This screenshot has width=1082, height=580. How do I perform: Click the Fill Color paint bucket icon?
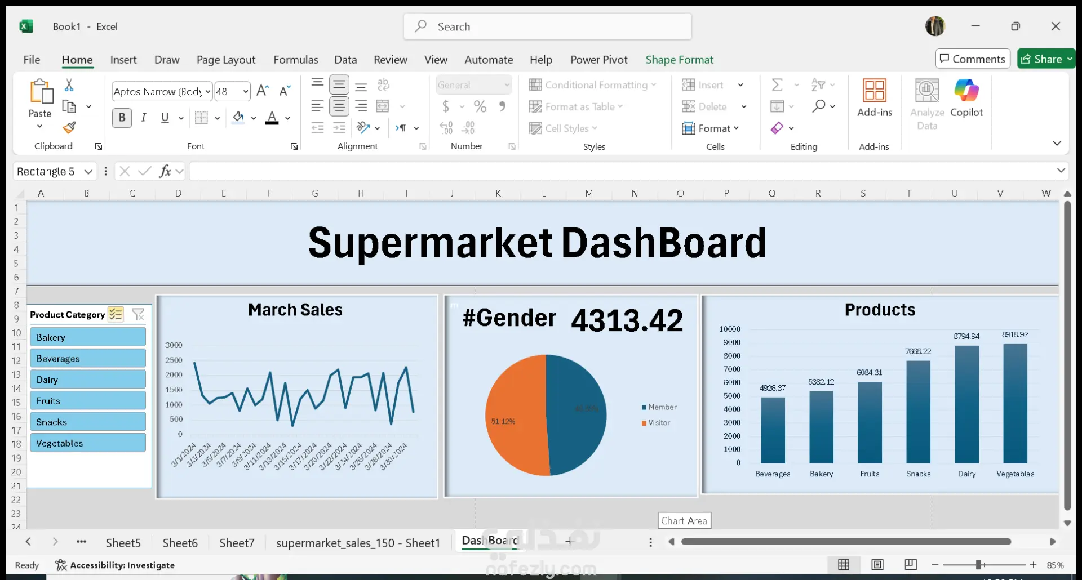[238, 118]
